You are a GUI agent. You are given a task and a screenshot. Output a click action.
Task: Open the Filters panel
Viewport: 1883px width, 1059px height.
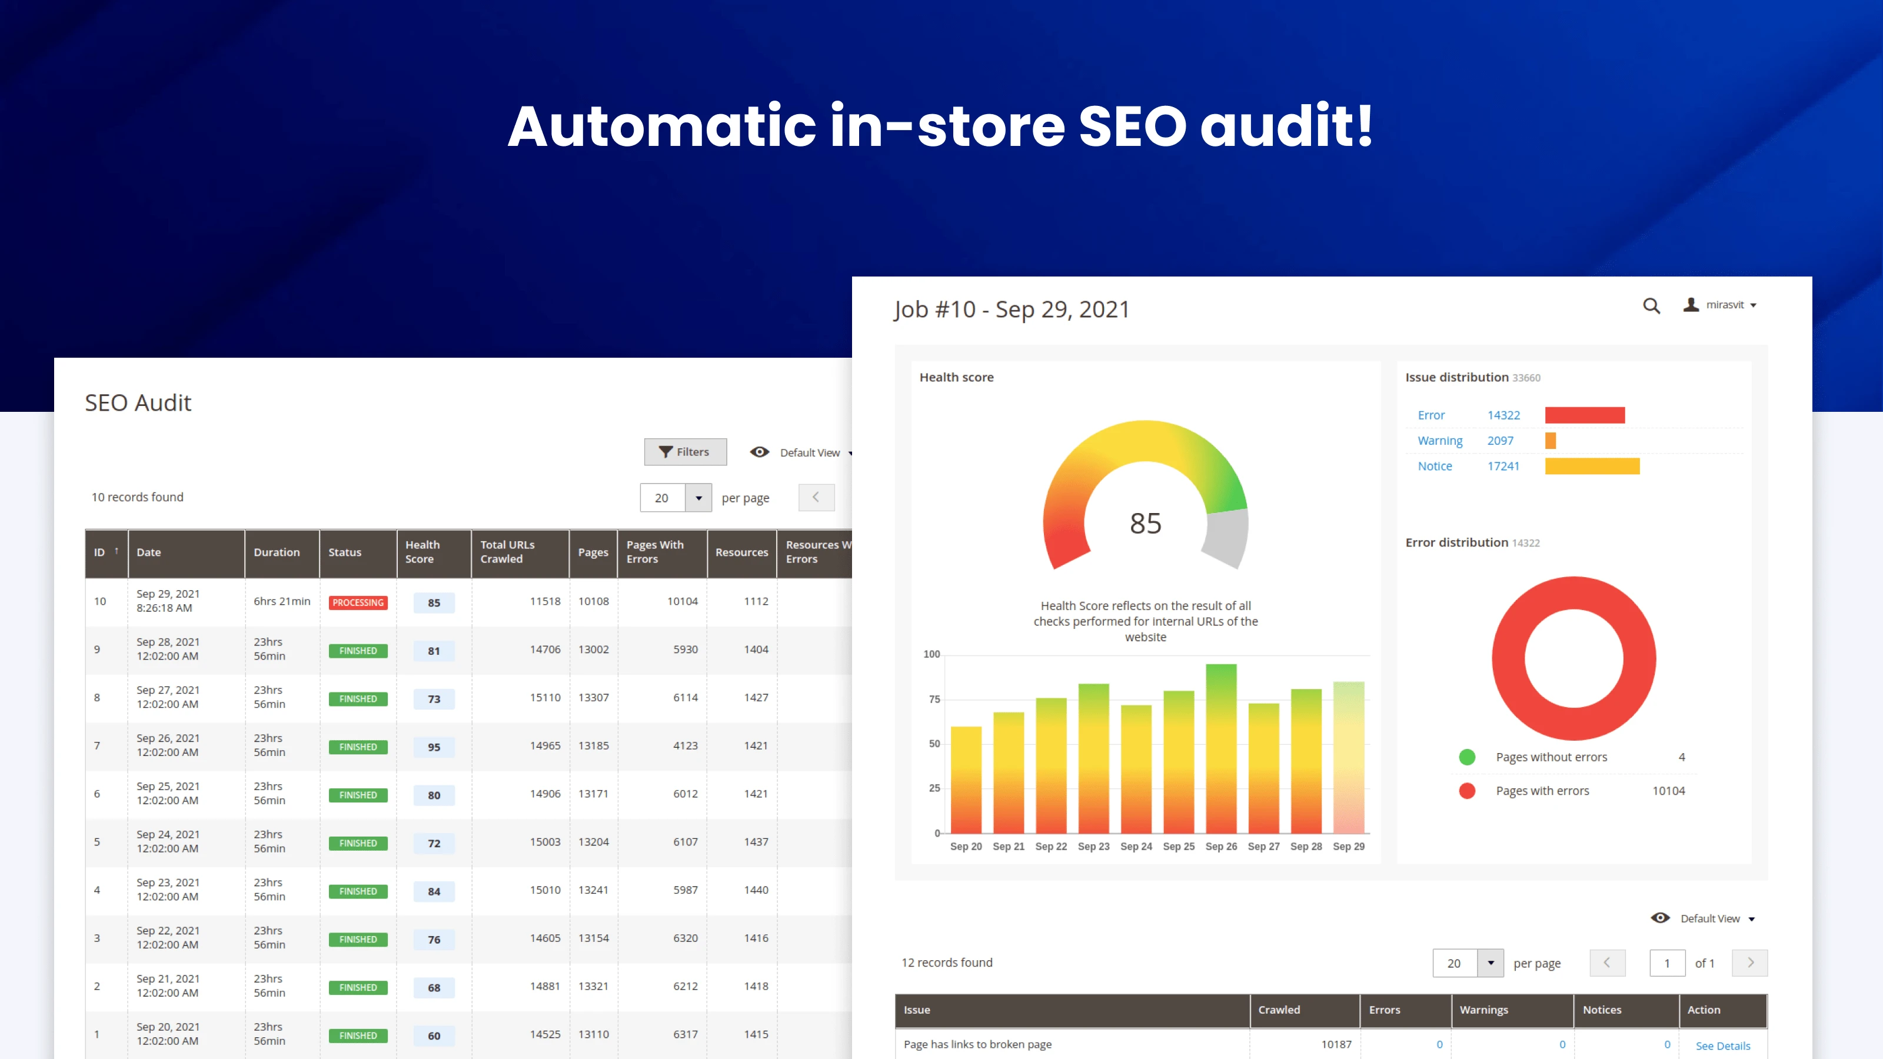point(685,452)
